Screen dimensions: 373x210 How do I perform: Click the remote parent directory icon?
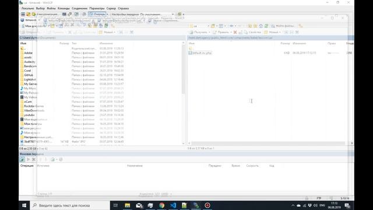tap(250, 26)
